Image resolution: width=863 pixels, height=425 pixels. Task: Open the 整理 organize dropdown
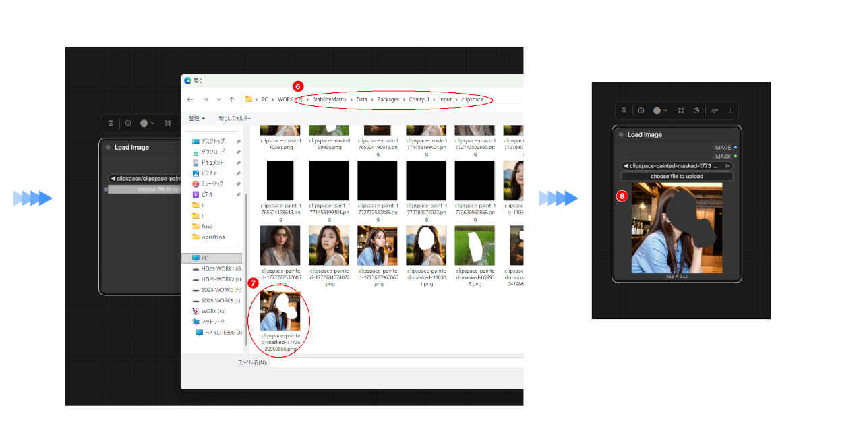[x=197, y=118]
